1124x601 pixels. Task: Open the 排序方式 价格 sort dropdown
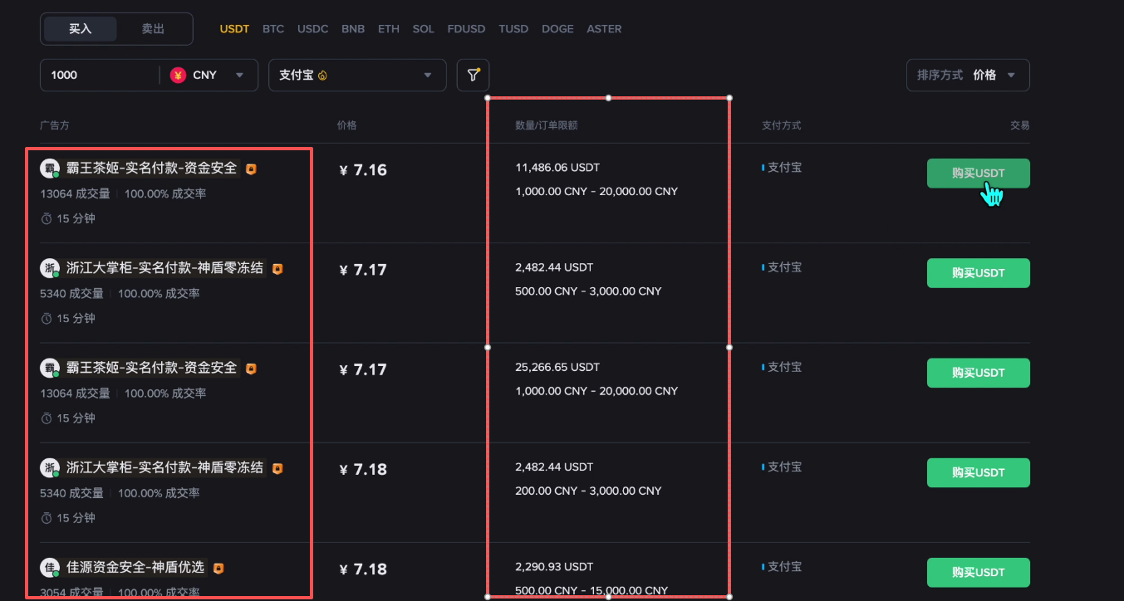[968, 75]
